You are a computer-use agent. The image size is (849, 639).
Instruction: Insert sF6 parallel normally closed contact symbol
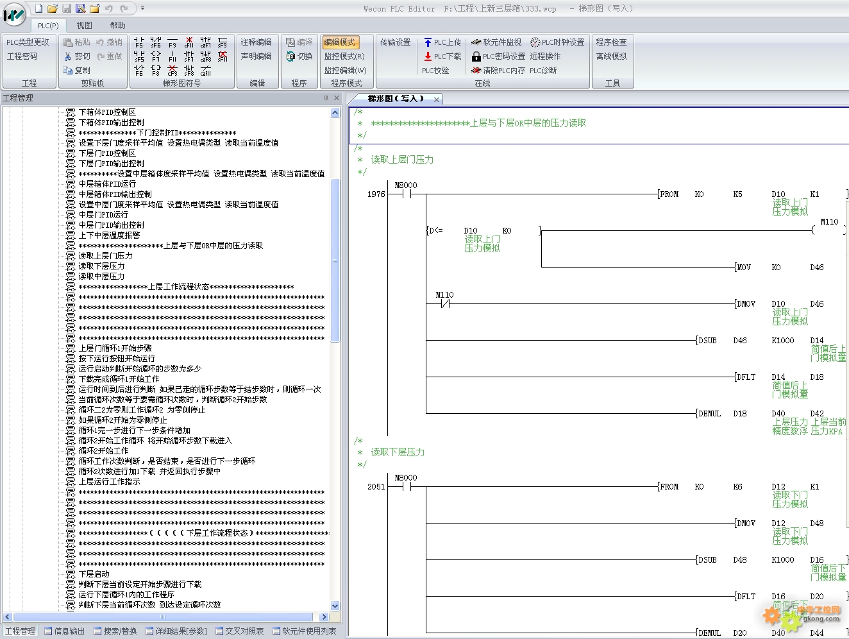pyautogui.click(x=156, y=42)
